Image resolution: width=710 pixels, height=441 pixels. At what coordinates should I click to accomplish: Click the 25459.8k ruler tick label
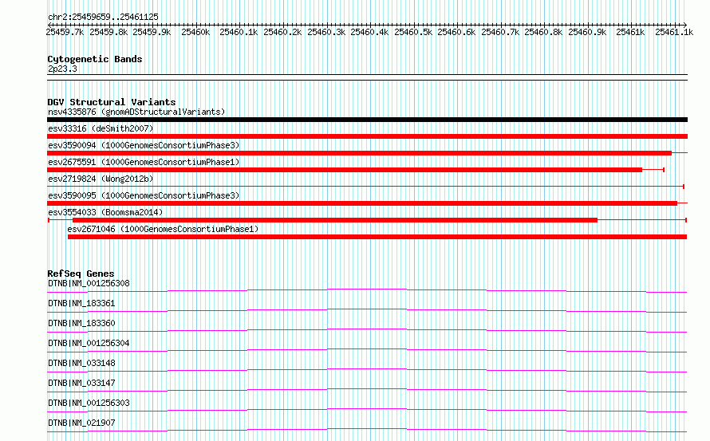click(108, 32)
